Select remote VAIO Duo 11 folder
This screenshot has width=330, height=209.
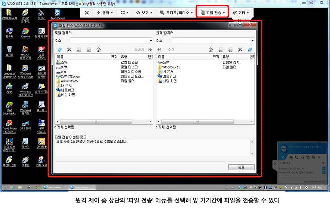pyautogui.click(x=169, y=67)
